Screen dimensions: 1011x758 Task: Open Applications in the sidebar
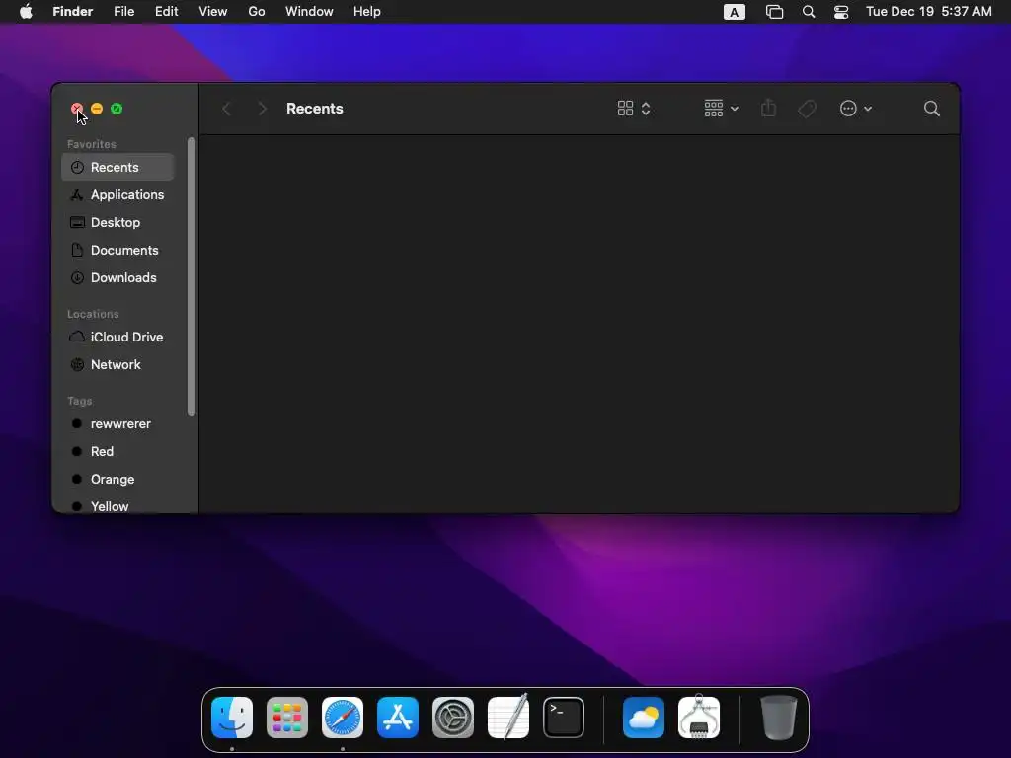point(118,194)
